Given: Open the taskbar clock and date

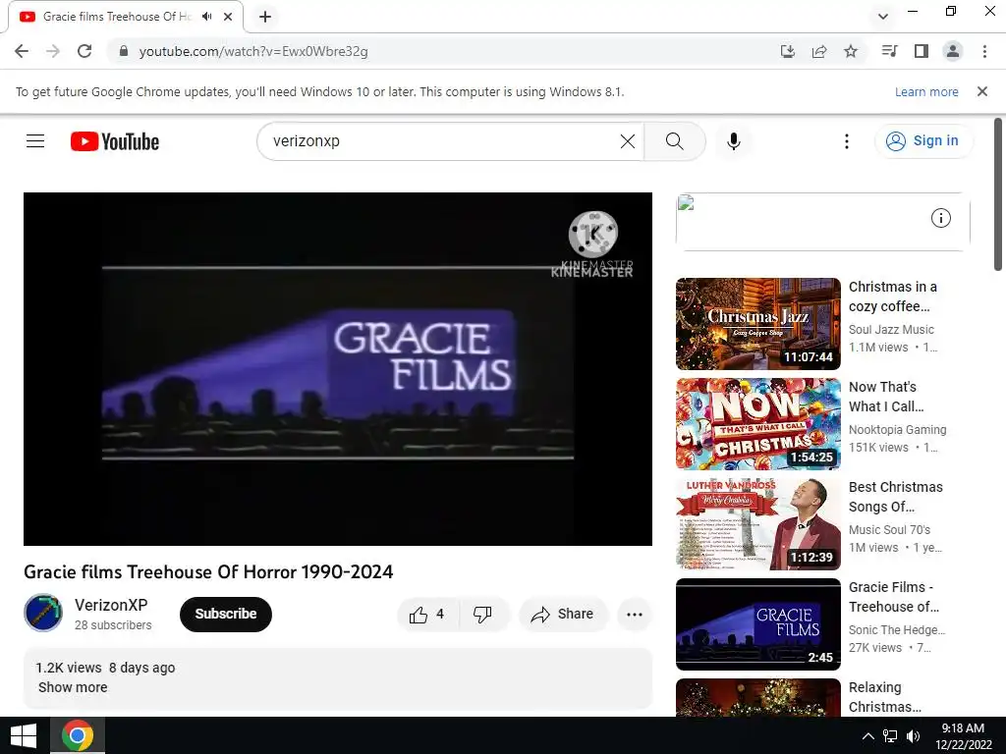Looking at the screenshot, I should (x=963, y=736).
